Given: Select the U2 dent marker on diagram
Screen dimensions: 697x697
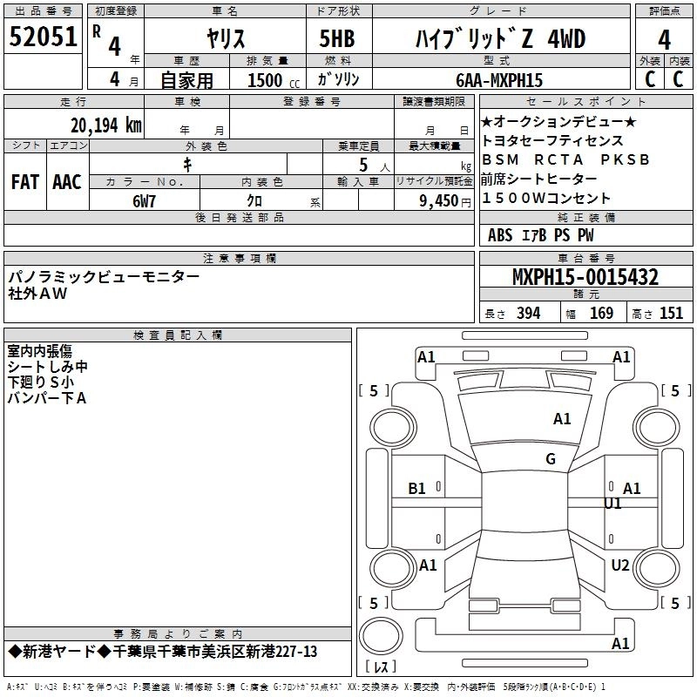Looking at the screenshot, I should [x=619, y=565].
